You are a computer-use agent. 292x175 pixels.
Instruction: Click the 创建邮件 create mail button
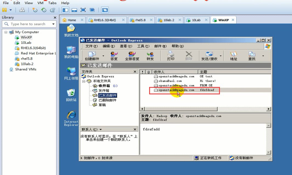pos(92,56)
